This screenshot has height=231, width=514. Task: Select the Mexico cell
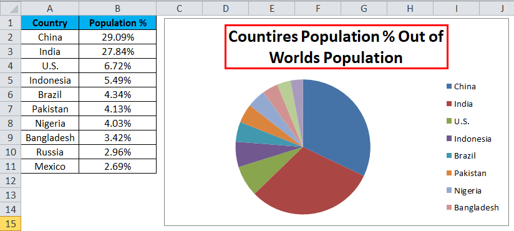click(x=50, y=166)
